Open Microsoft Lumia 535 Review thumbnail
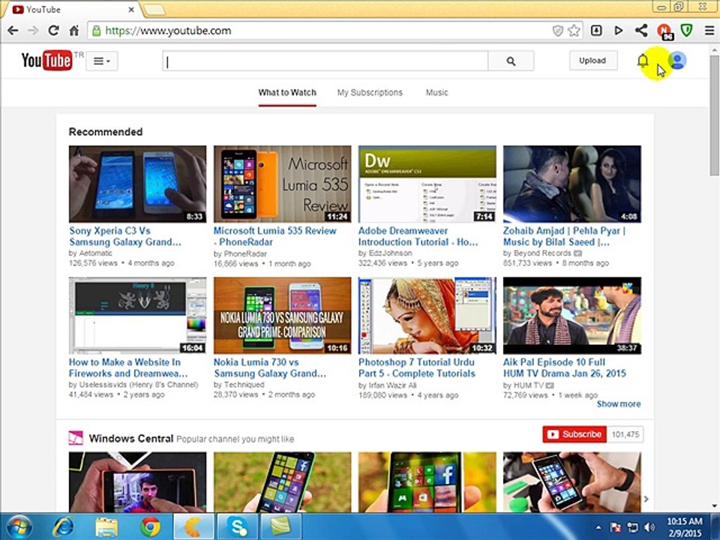720x540 pixels. coord(283,184)
